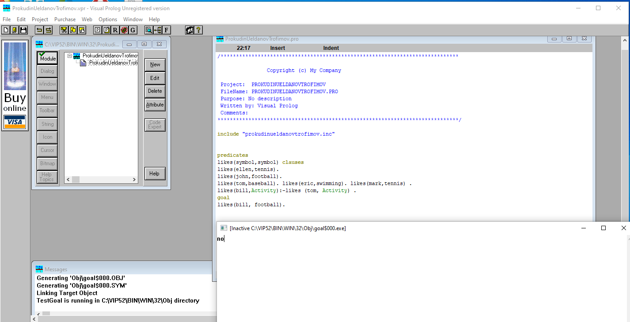
Task: Click the VISA card logo
Action: pyautogui.click(x=15, y=122)
